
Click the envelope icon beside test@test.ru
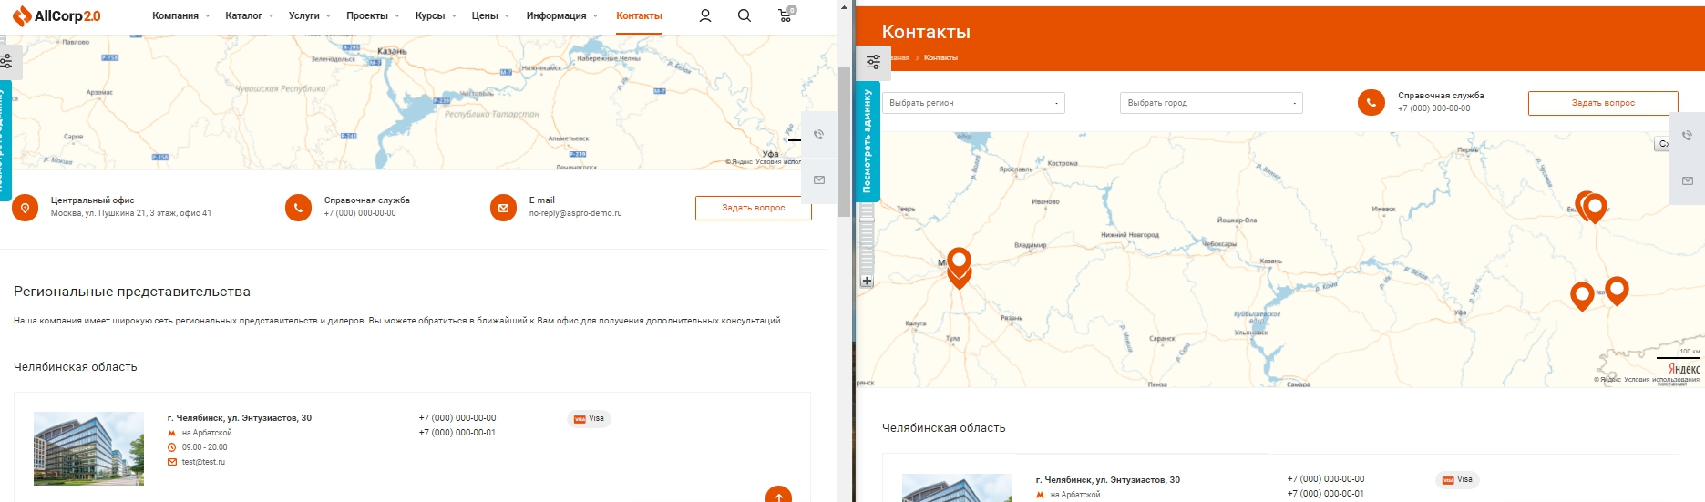(171, 462)
